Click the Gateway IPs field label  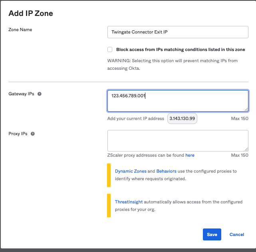[21, 94]
